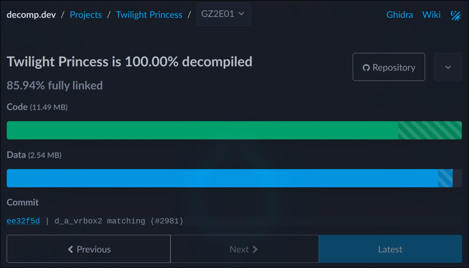Click the GitHub icon in Repository button
469x268 pixels.
click(x=366, y=68)
